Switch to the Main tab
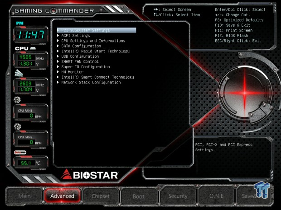 (x=24, y=196)
